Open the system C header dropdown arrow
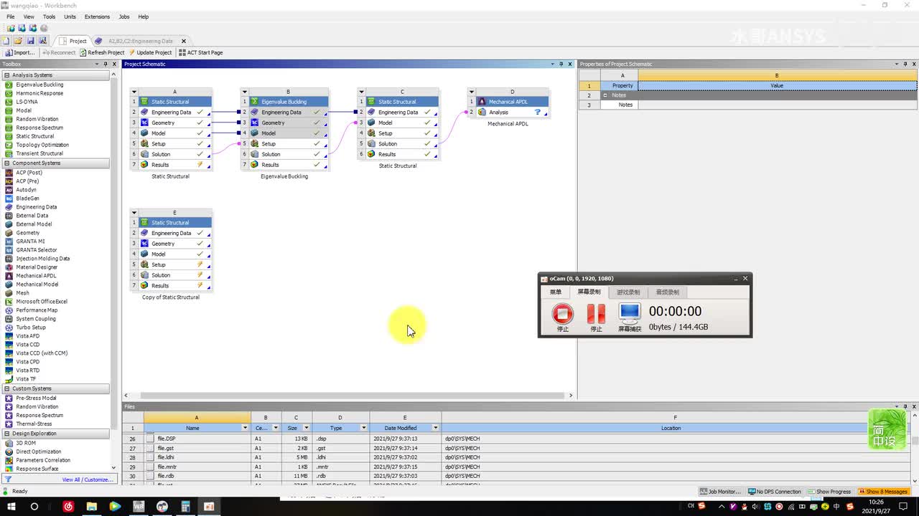Viewport: 919px width, 516px height. (x=361, y=92)
